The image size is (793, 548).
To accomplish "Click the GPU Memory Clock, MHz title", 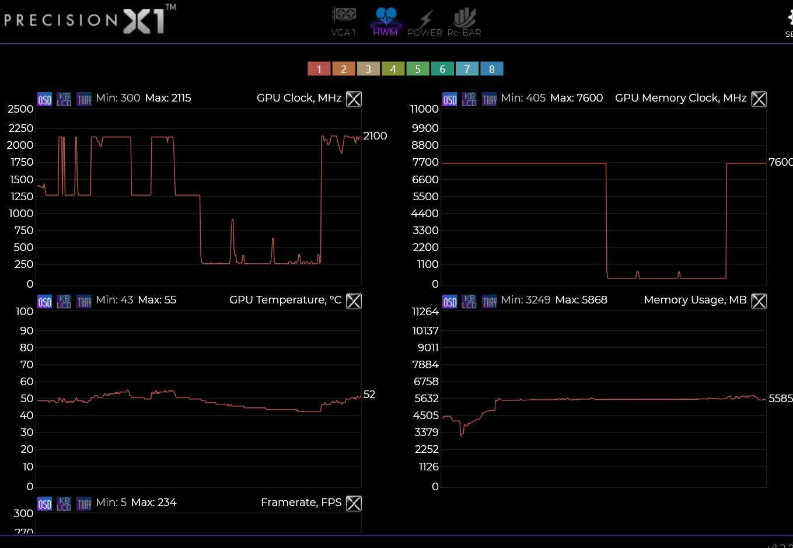I will [x=681, y=98].
